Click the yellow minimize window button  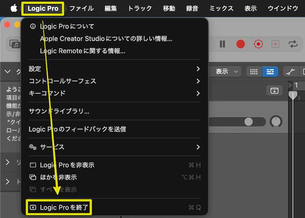tap(17, 25)
